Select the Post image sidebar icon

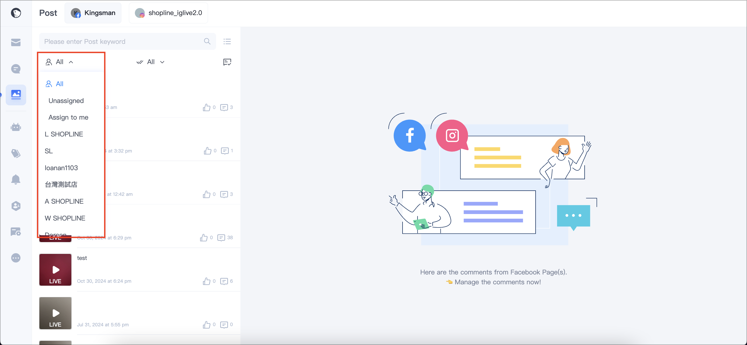[x=16, y=95]
